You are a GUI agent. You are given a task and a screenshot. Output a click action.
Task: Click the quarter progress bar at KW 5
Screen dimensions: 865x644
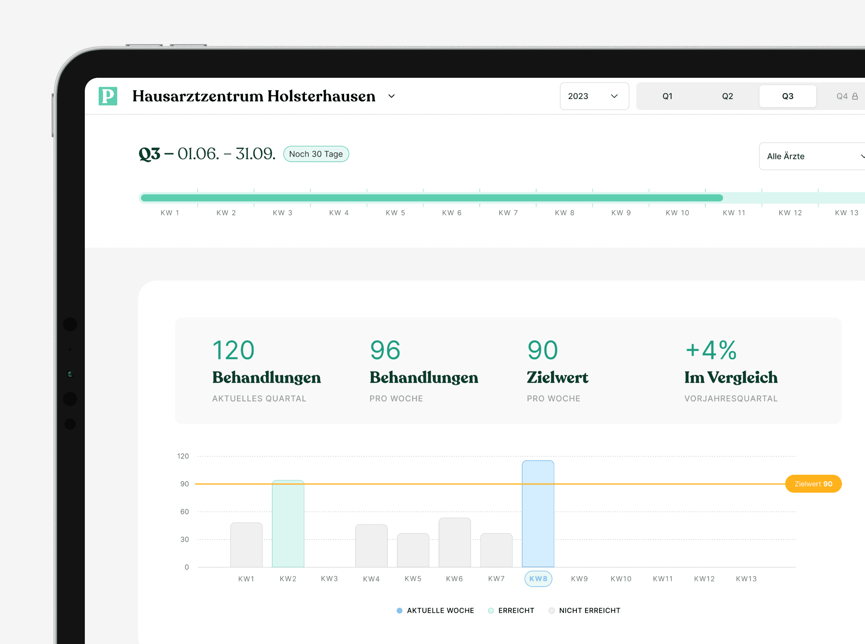(395, 198)
